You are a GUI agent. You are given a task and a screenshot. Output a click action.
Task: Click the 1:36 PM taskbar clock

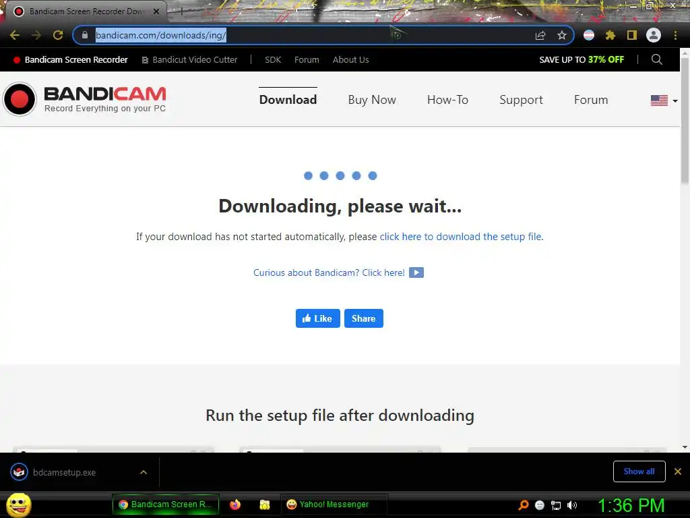631,505
